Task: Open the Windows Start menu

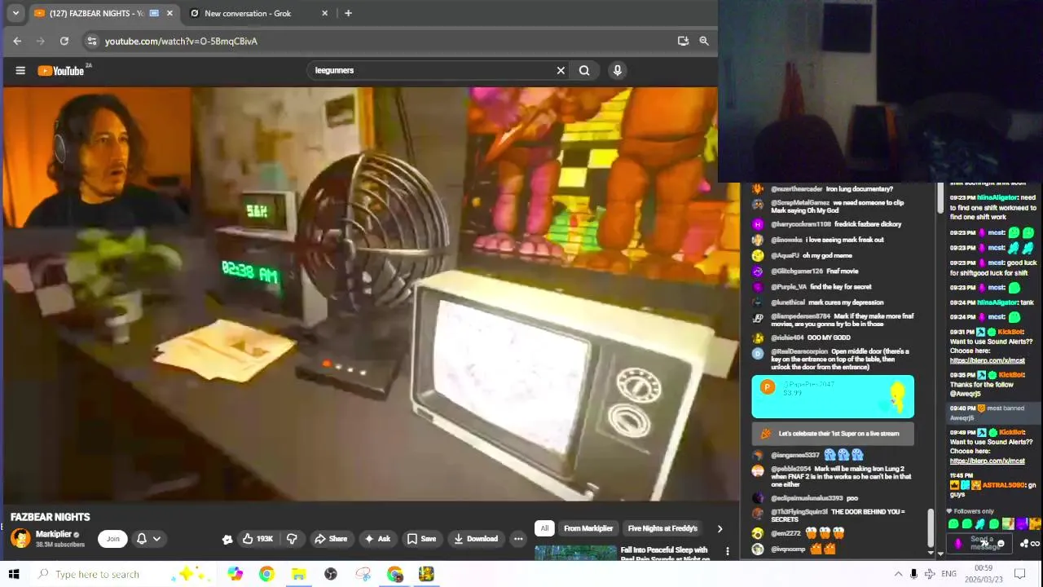Action: [14, 575]
